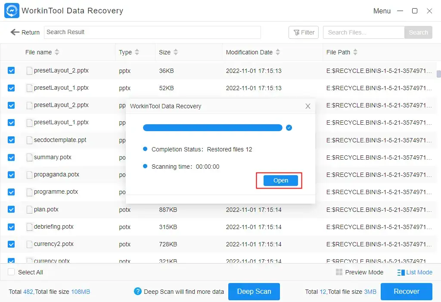
Task: Uncheck the 36KB presetLayout_2.pptx checkbox
Action: tap(11, 70)
